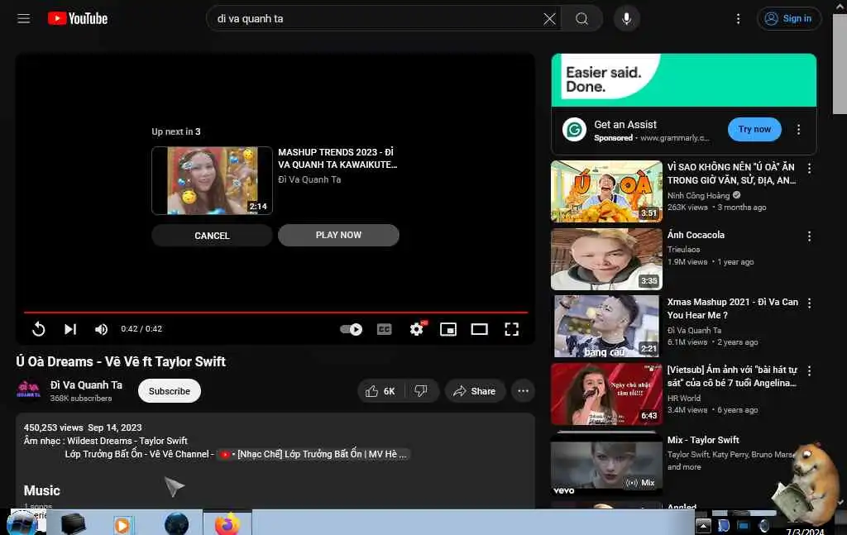This screenshot has width=847, height=535.
Task: Open the Đi Va Quanh Ta channel name link
Action: [86, 385]
